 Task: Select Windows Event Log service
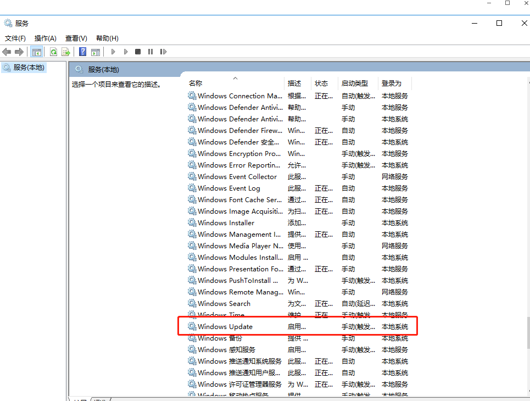click(298, 188)
